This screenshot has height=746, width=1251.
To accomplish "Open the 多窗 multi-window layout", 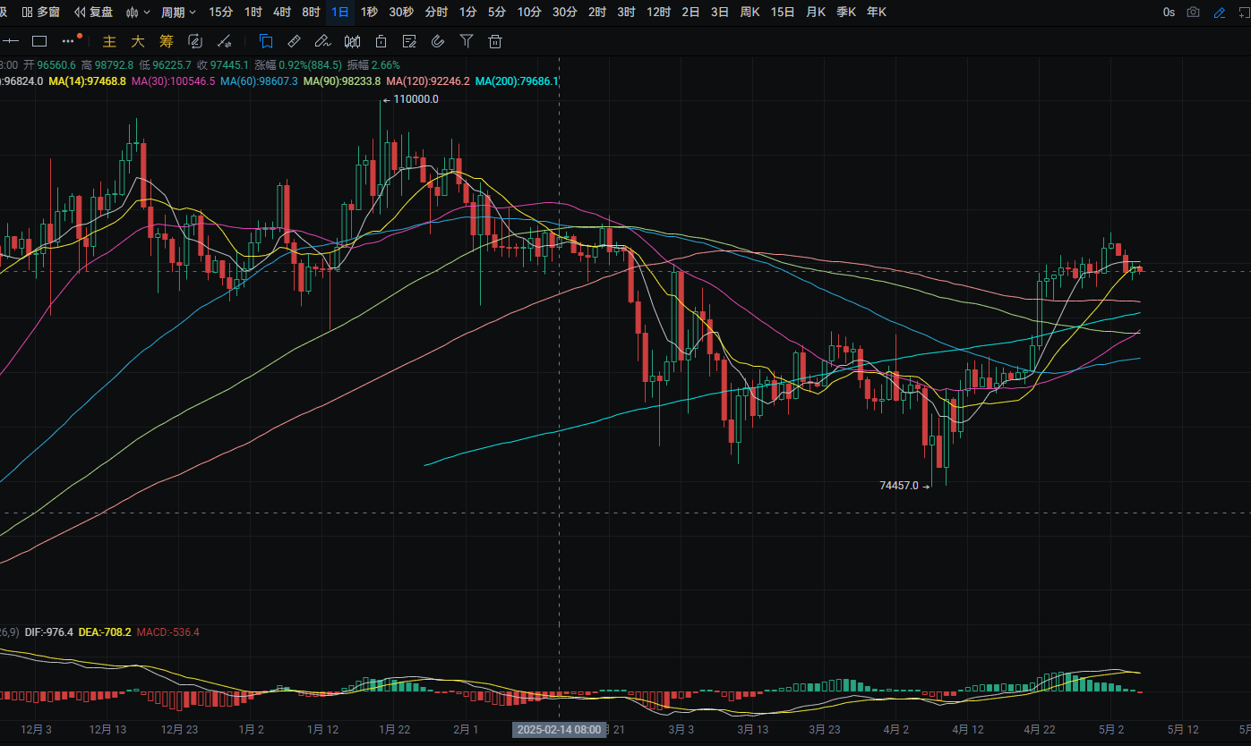I will (40, 12).
